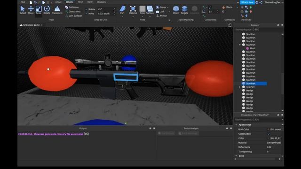The image size is (301, 169).
Task: Apply Union to selected parts
Action: (x=176, y=10)
